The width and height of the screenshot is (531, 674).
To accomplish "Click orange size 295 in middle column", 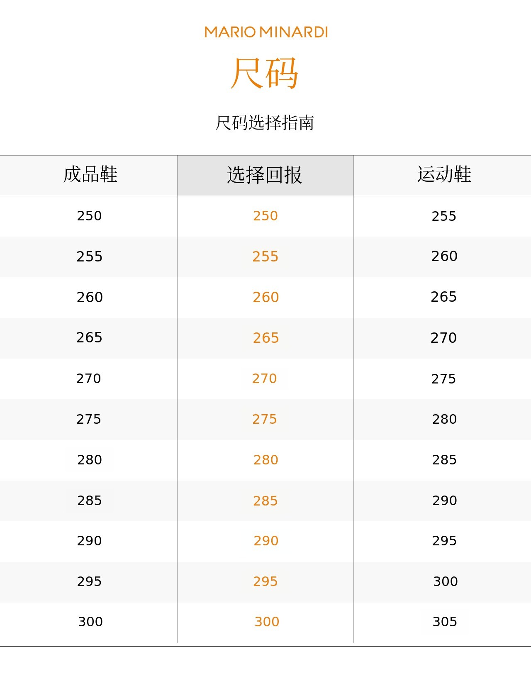I will click(x=265, y=581).
